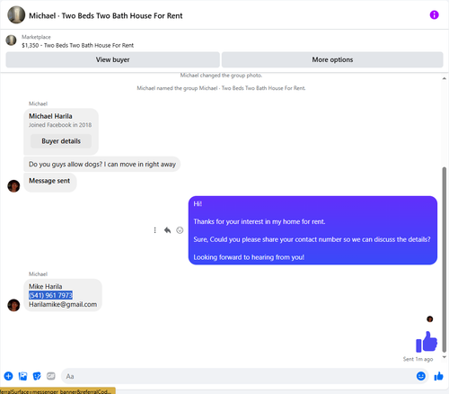The width and height of the screenshot is (449, 394).
Task: Click the purple sent message bubble
Action: pos(313,230)
